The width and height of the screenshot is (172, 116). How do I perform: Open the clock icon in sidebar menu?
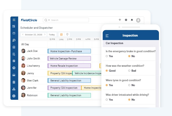coord(14,68)
